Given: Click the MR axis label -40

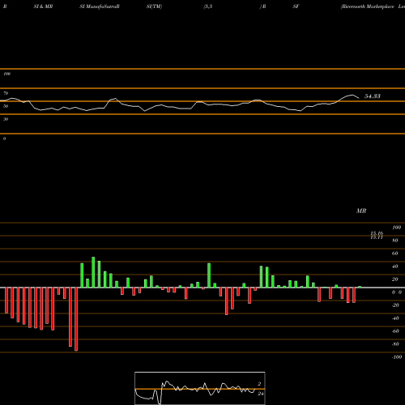Looking at the screenshot, I should 395,318.
